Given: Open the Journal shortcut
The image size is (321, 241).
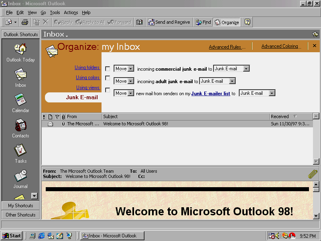Looking at the screenshot, I should 20,176.
